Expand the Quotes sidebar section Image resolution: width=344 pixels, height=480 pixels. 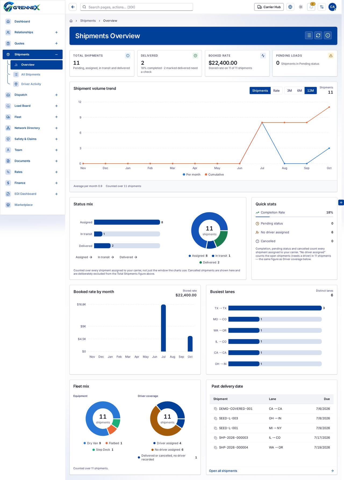56,43
